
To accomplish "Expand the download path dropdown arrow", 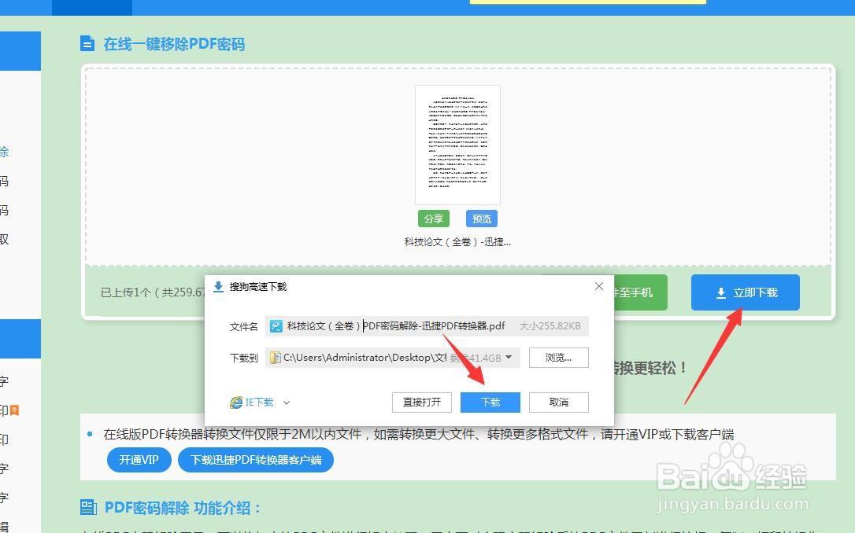I will click(x=509, y=357).
